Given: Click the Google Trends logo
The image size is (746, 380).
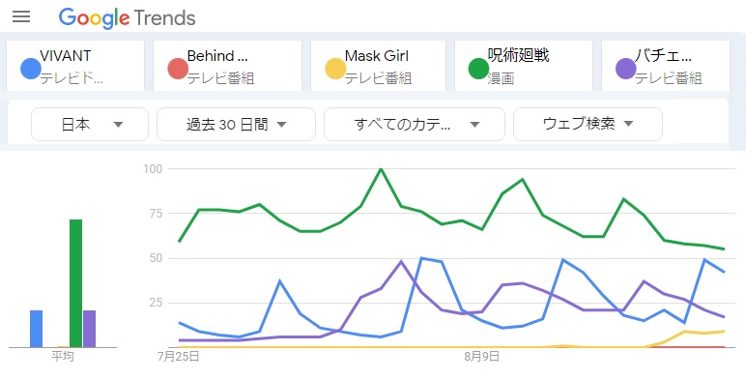Looking at the screenshot, I should [x=127, y=18].
